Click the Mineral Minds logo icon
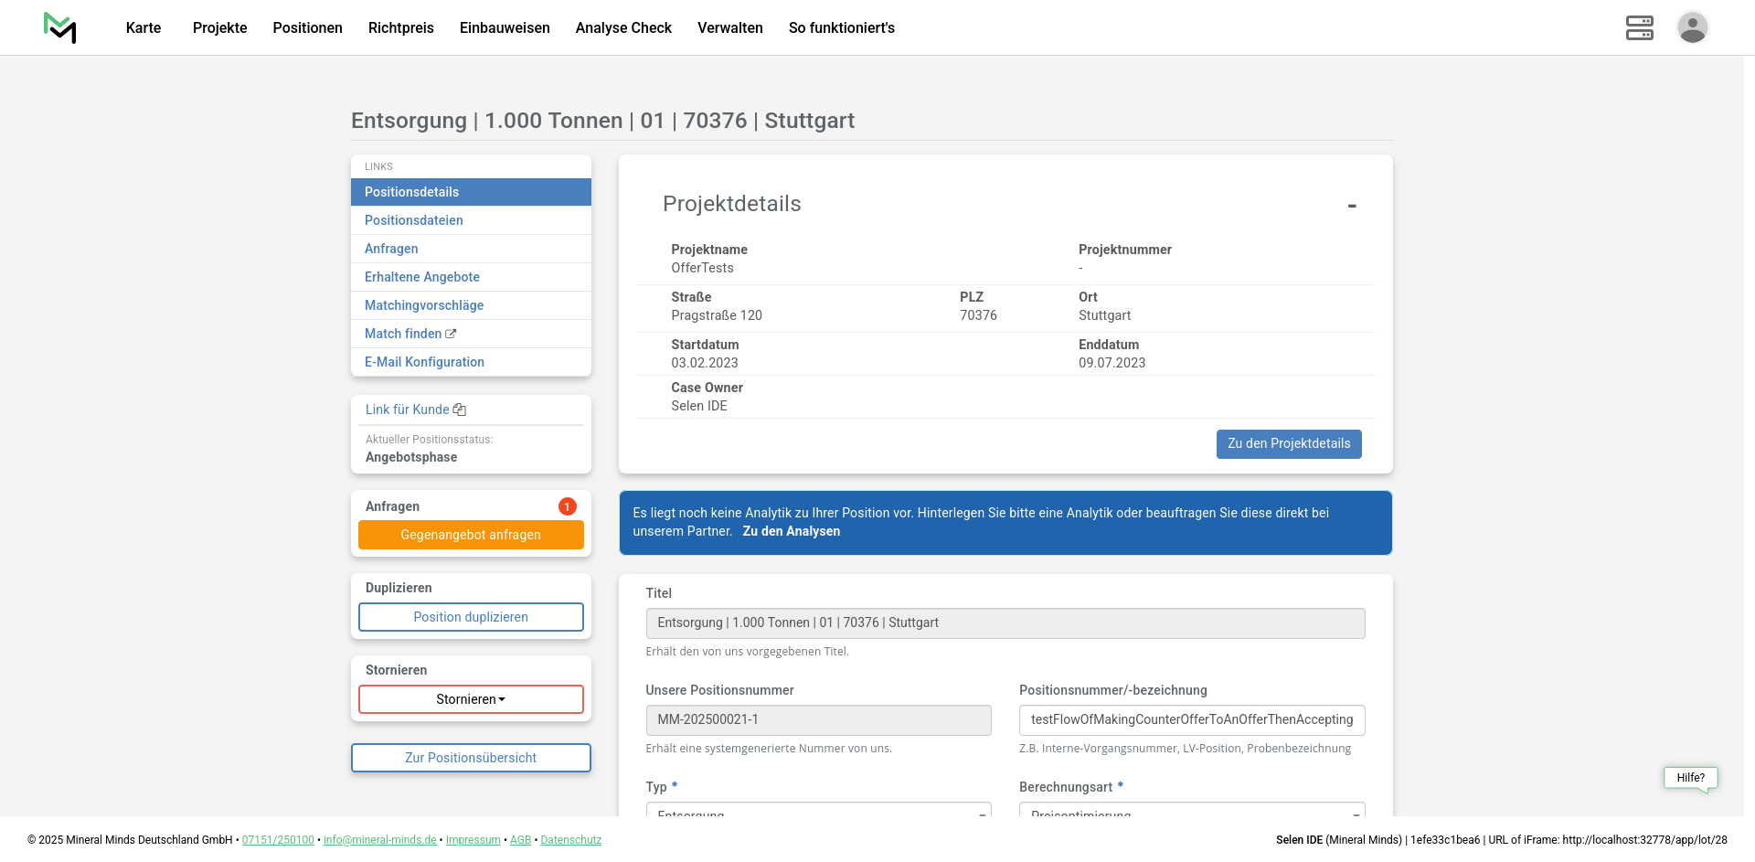Image resolution: width=1755 pixels, height=862 pixels. (x=60, y=27)
